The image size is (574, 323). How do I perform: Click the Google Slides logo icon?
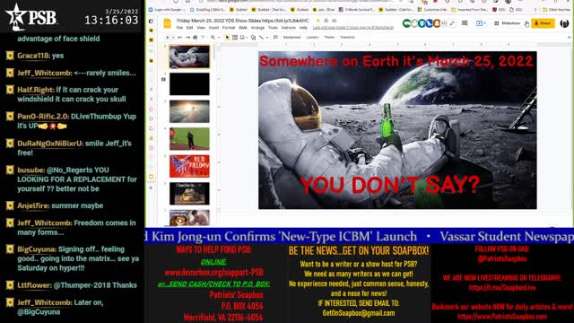tap(168, 23)
